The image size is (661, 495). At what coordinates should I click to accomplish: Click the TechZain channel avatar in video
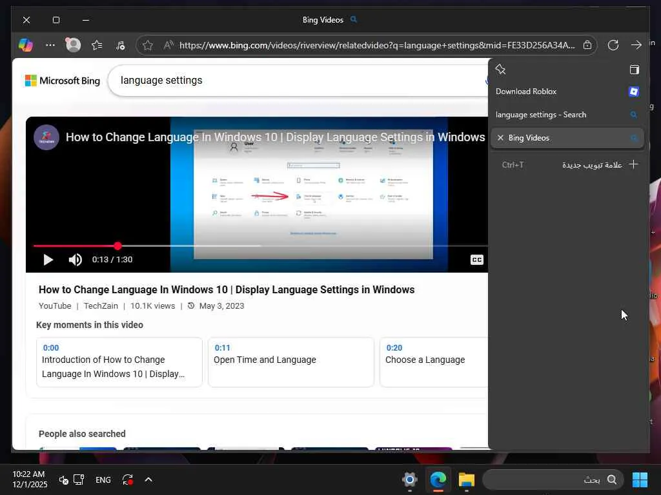point(46,137)
